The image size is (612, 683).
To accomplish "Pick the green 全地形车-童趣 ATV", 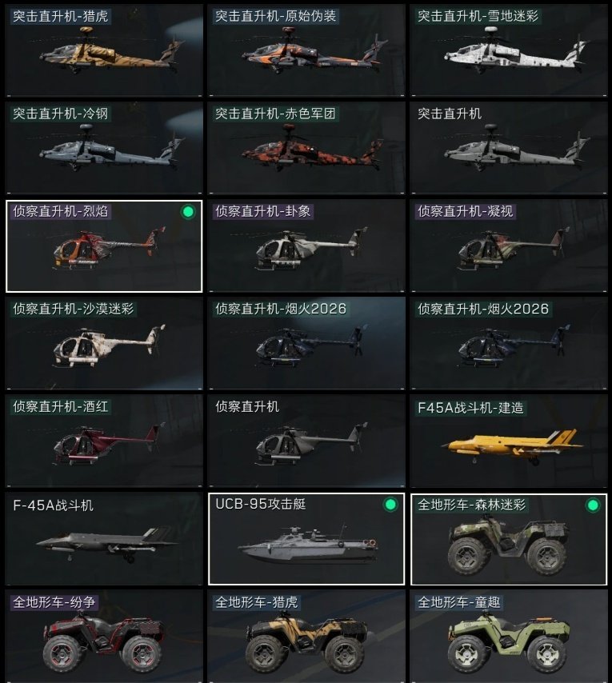I will (509, 637).
